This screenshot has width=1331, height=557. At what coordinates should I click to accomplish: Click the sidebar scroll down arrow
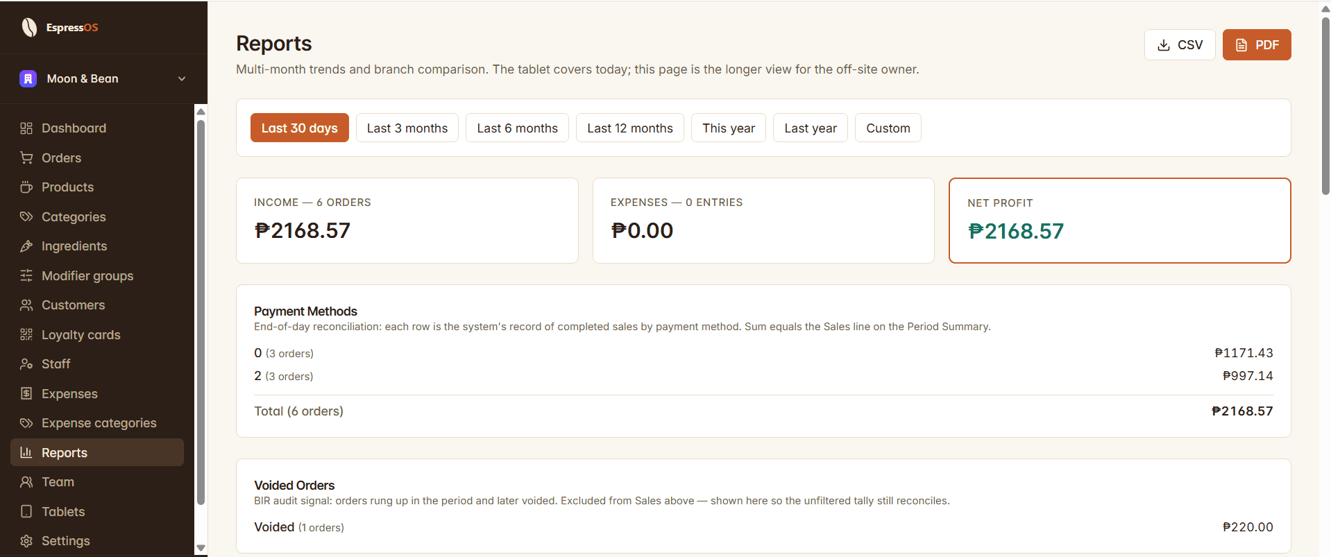201,548
